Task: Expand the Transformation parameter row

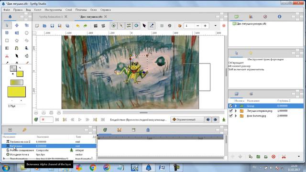Action: [4, 159]
